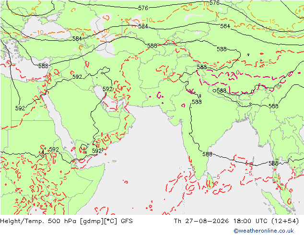The width and height of the screenshot is (304, 235).
Task: Click the orange '-15' temperature contour label
Action: pyautogui.click(x=270, y=21)
